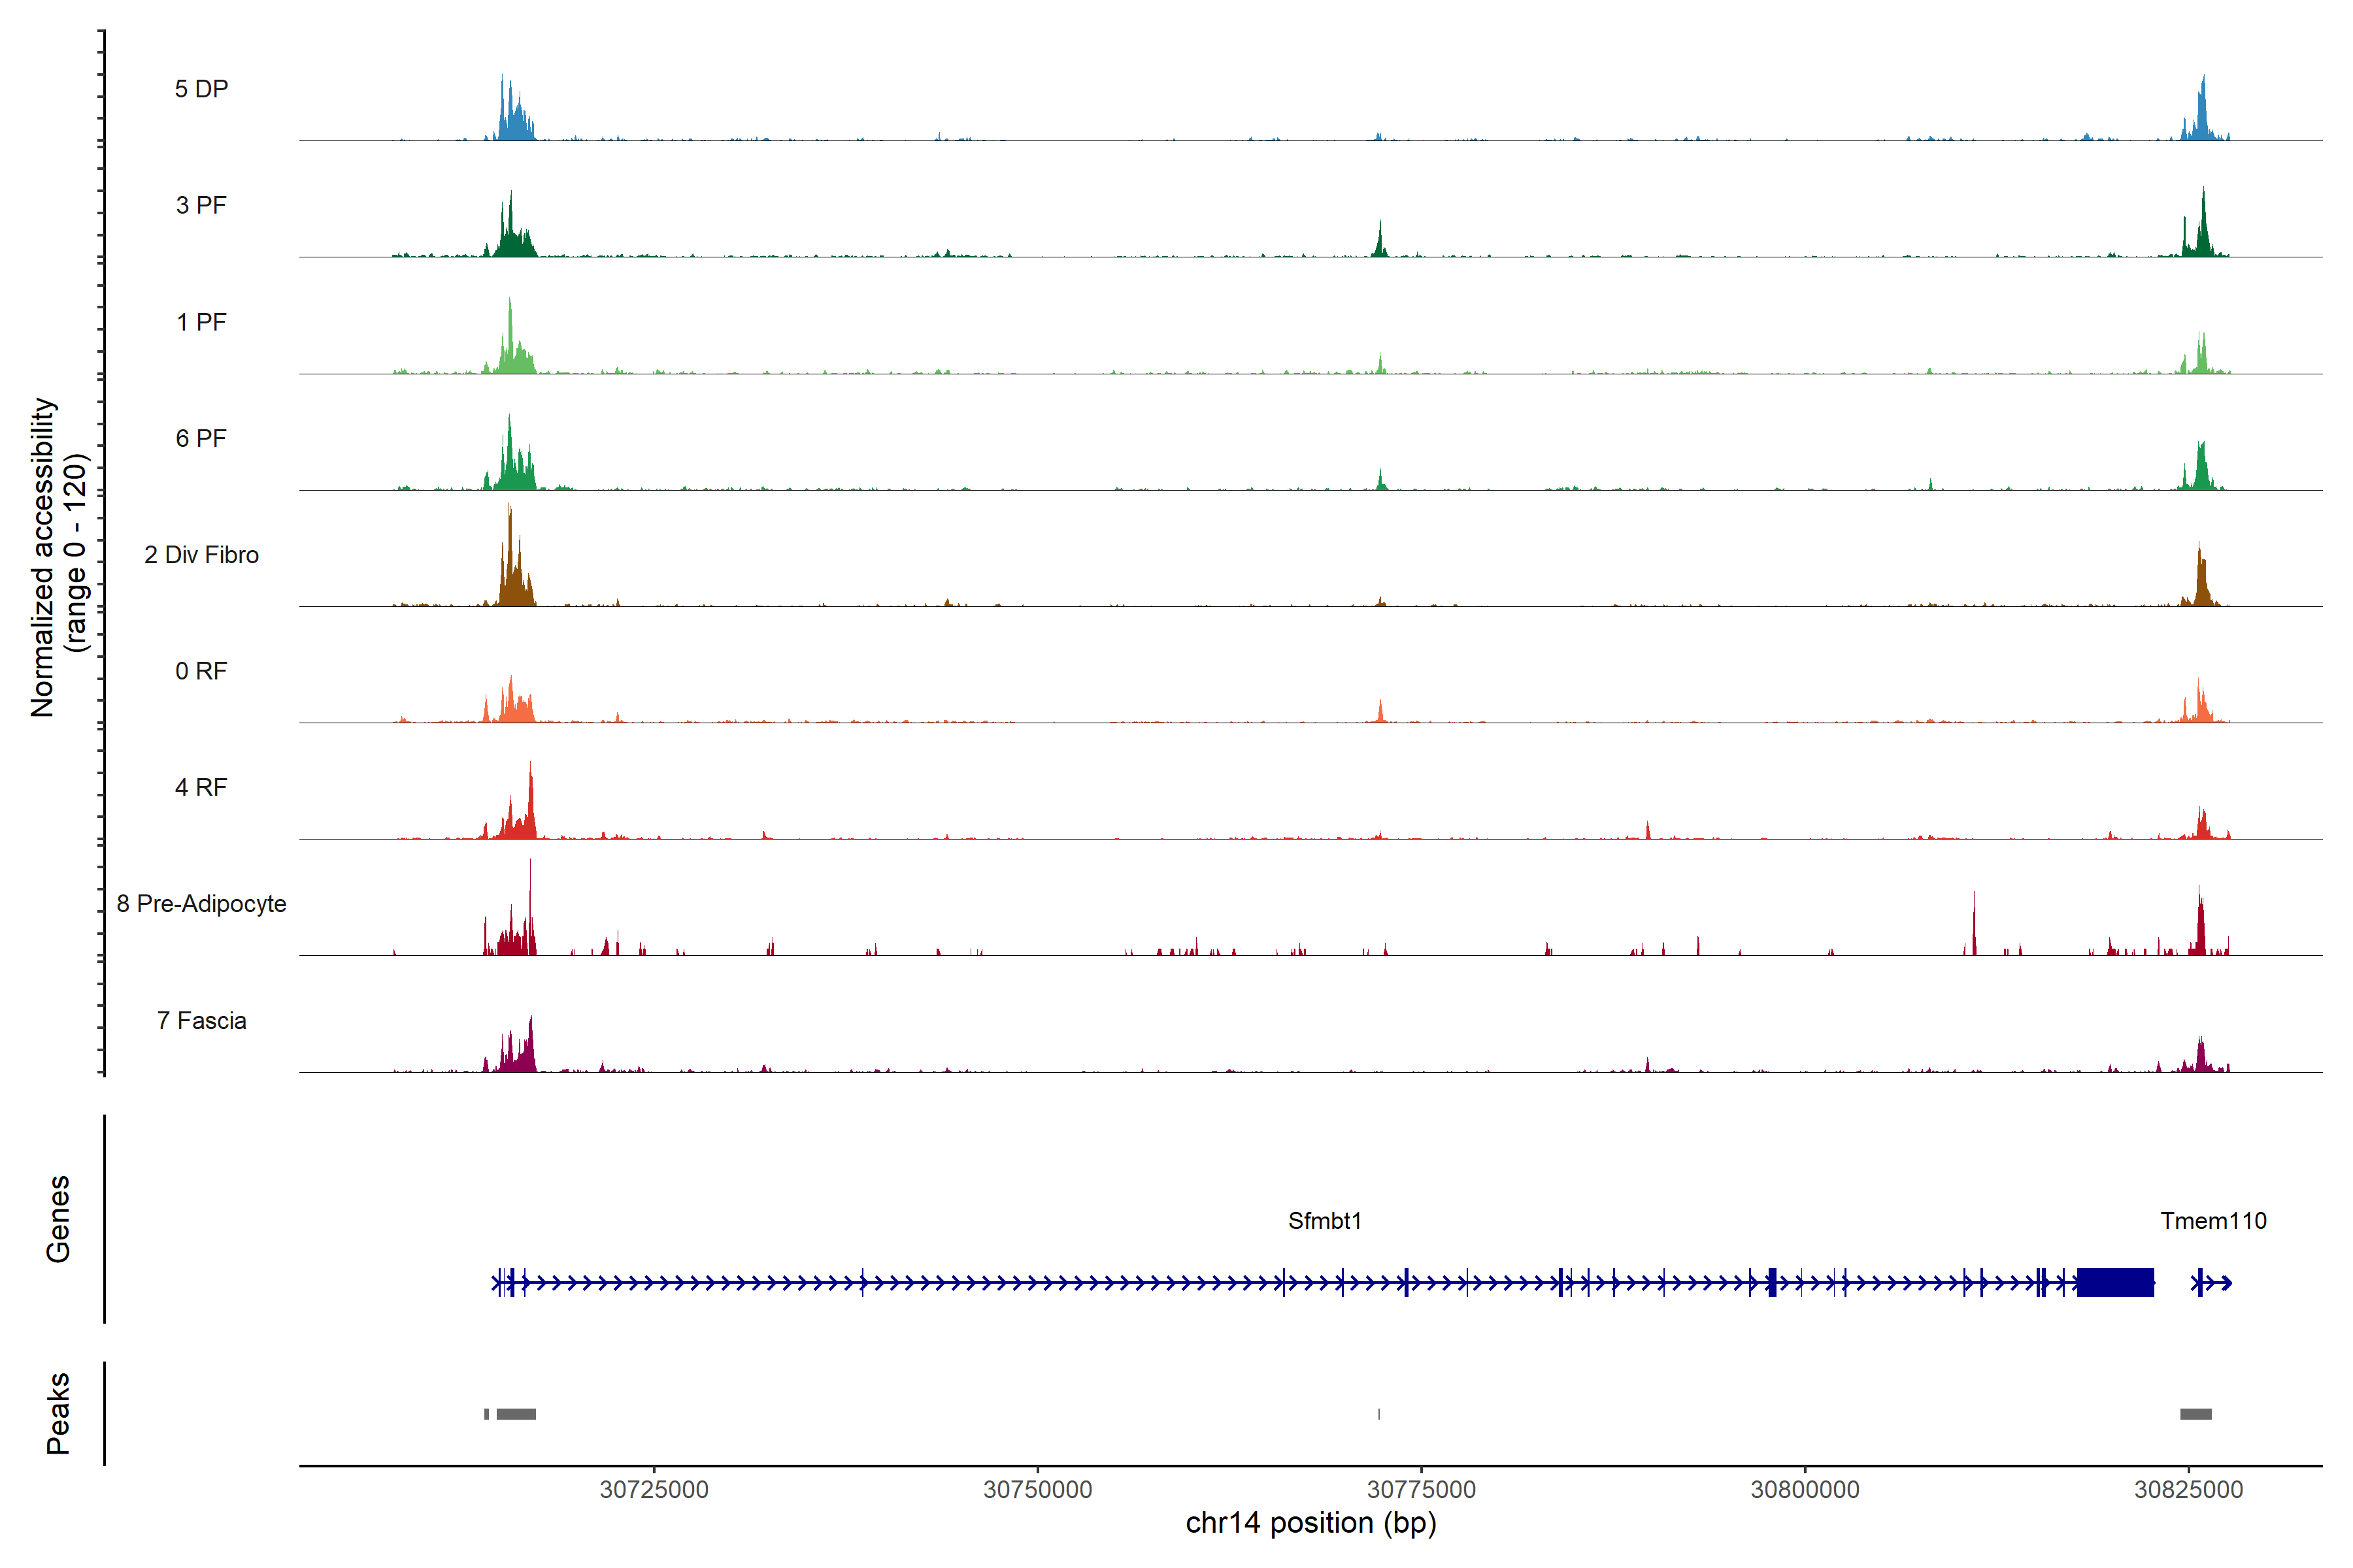Click the 30750000 x-axis tick label
Screen dimensions: 2353x1568
[1037, 1489]
